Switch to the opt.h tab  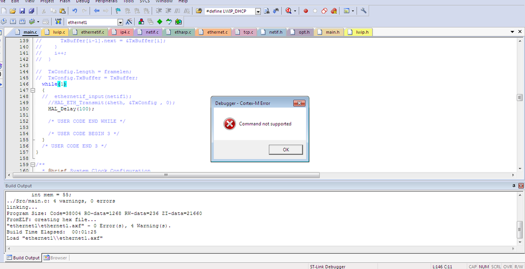(x=301, y=32)
